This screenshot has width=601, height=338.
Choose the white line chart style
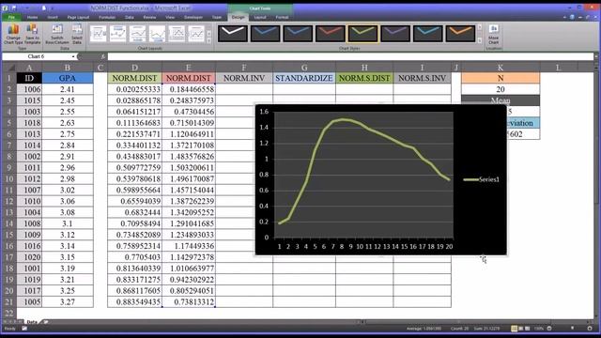[x=233, y=34]
